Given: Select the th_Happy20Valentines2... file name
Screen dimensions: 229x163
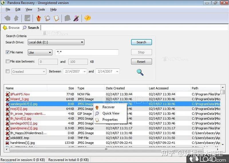Looking at the screenshot, I should click(28, 133).
